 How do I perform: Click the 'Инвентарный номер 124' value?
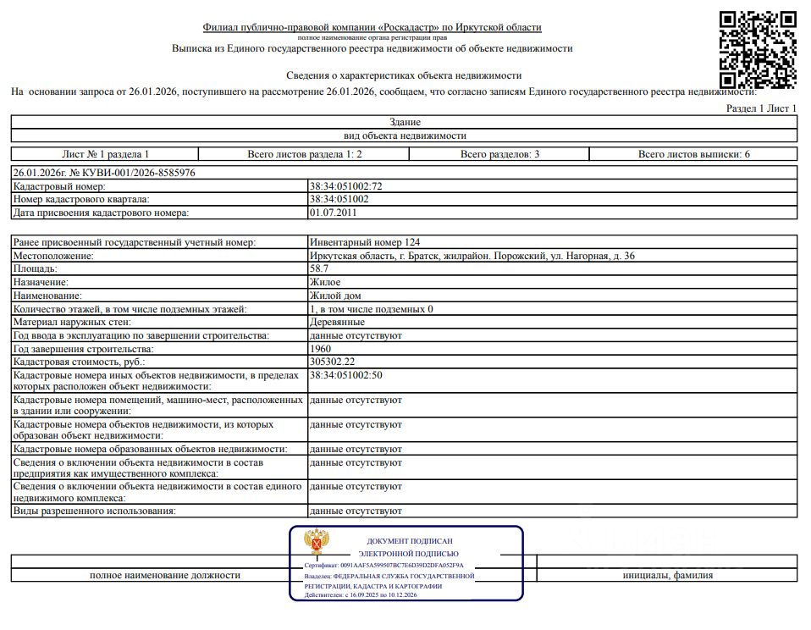point(365,242)
